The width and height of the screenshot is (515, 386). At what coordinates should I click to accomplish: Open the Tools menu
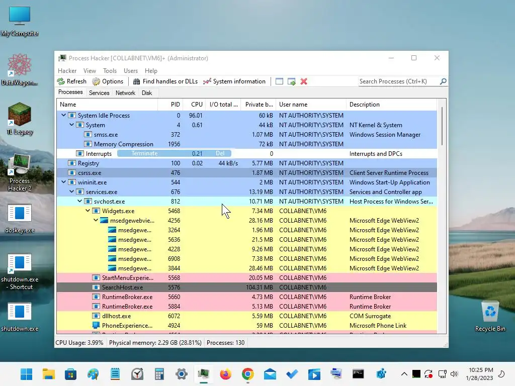click(x=110, y=71)
